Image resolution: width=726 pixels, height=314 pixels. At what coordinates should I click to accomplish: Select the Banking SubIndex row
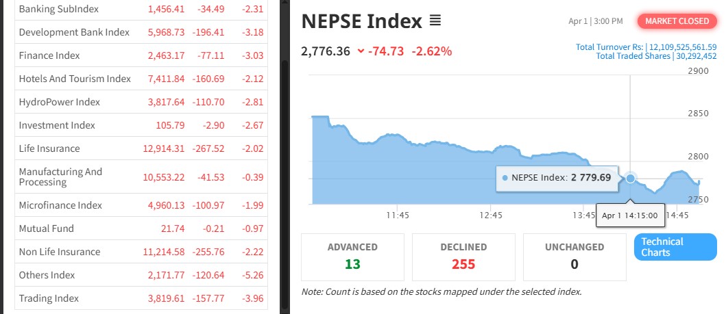click(x=59, y=10)
